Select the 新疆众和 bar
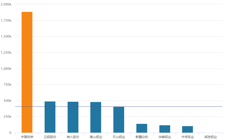 (142, 128)
